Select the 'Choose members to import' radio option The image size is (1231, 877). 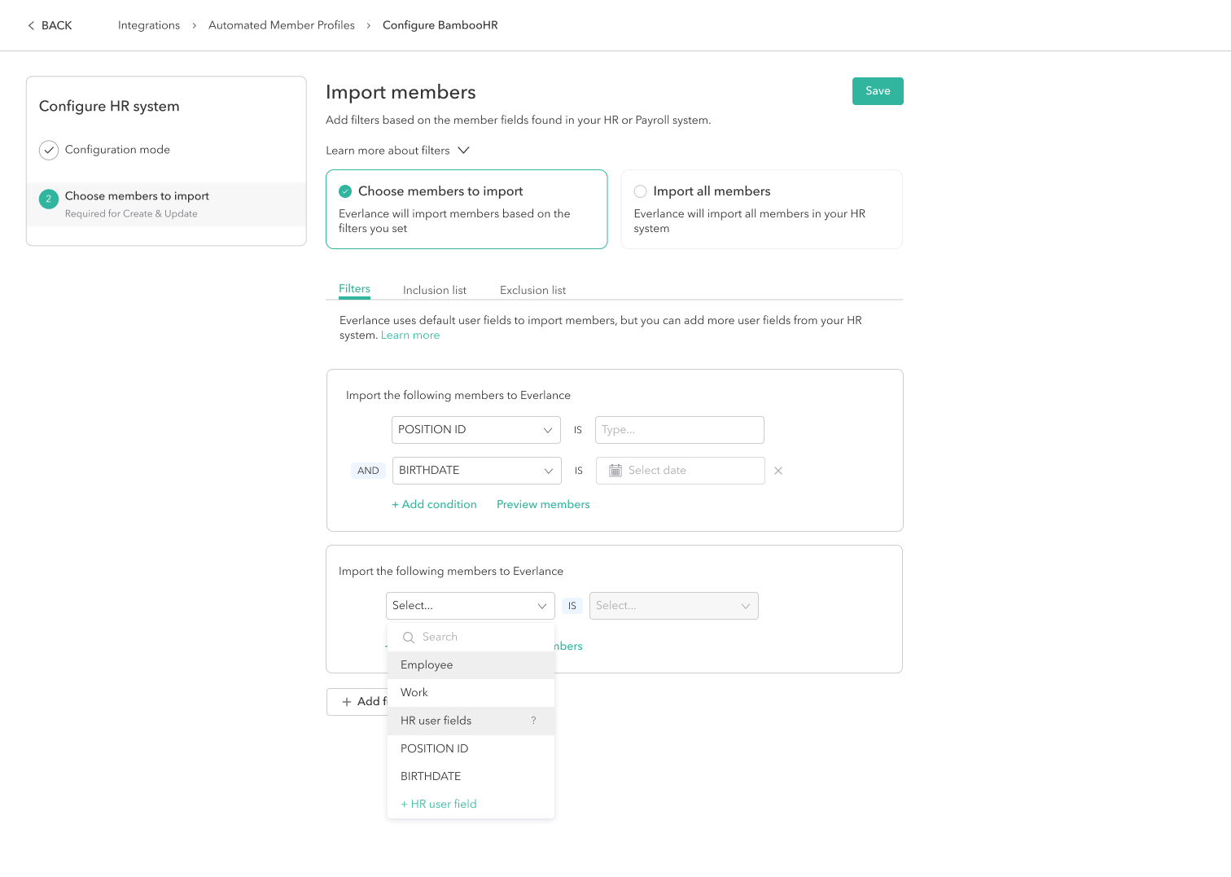[x=345, y=191]
